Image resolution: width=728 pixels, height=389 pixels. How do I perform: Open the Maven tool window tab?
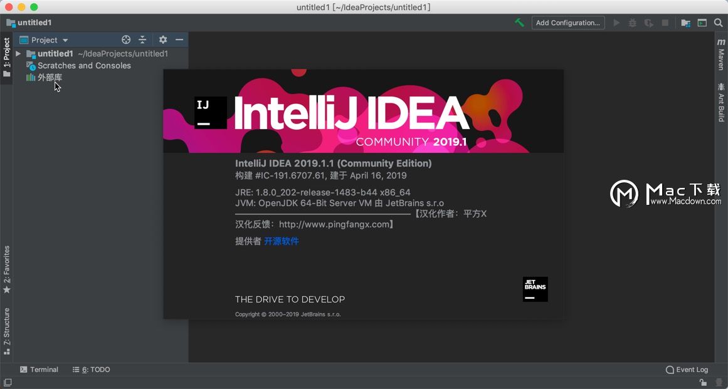click(721, 54)
